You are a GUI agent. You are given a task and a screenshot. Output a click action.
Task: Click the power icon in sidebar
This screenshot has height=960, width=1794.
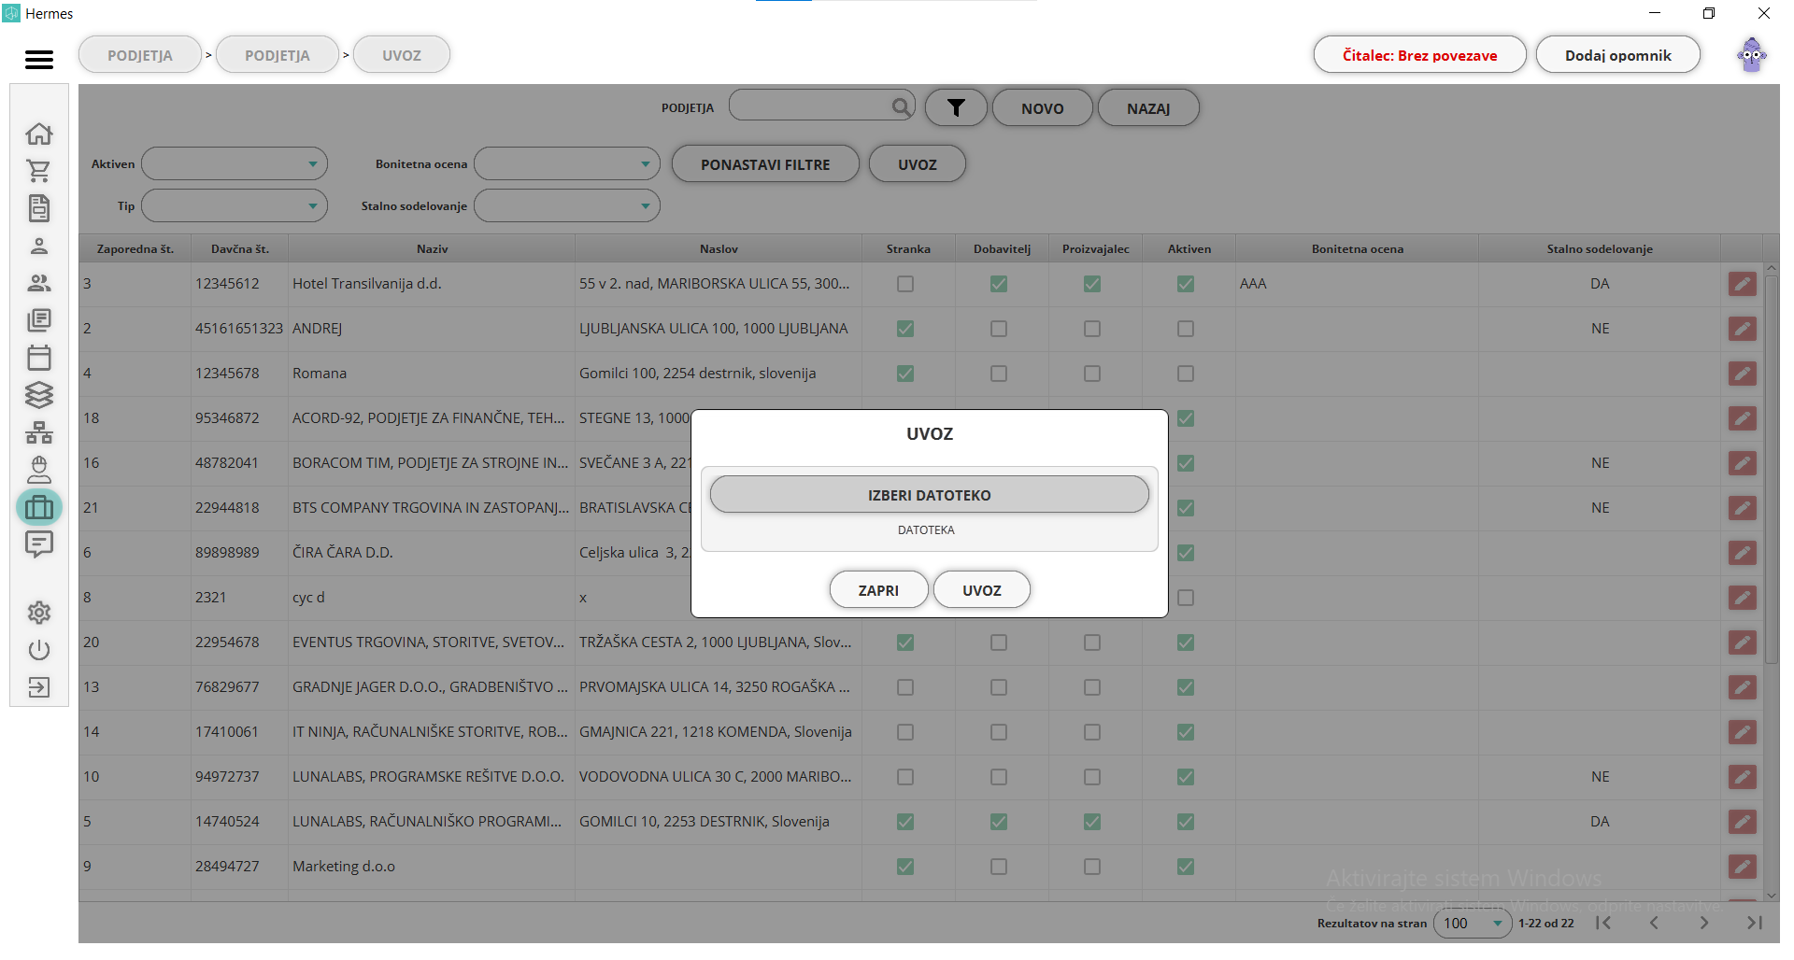38,650
